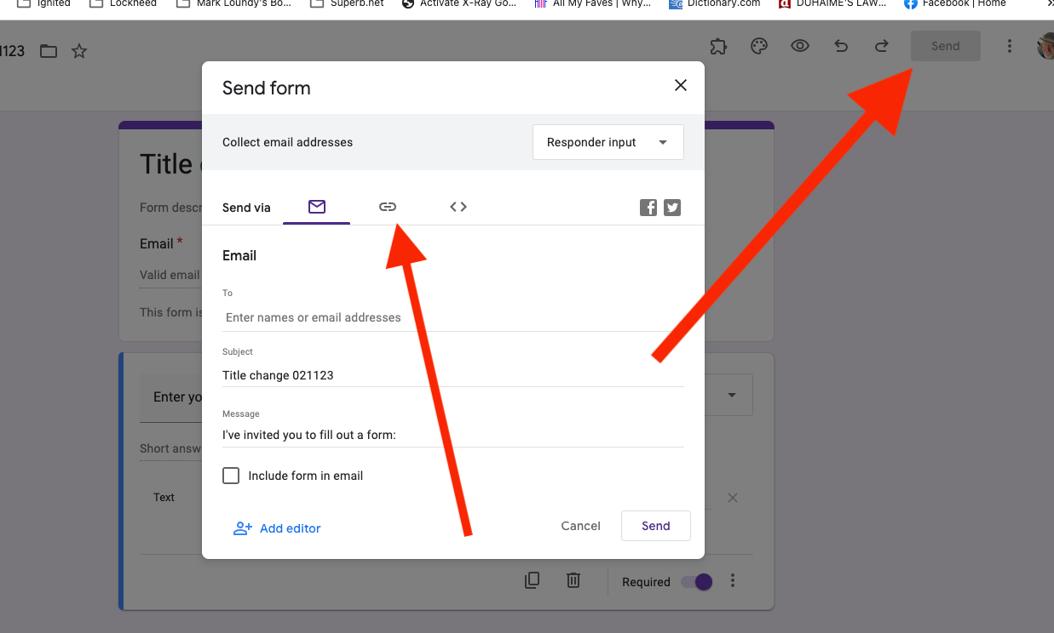Open the question type dropdown

tap(731, 395)
